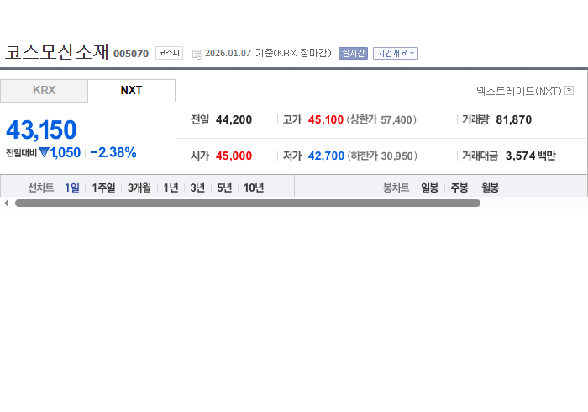Viewport: 588px width, 412px height.
Task: Select the NXT tab
Action: pos(131,91)
